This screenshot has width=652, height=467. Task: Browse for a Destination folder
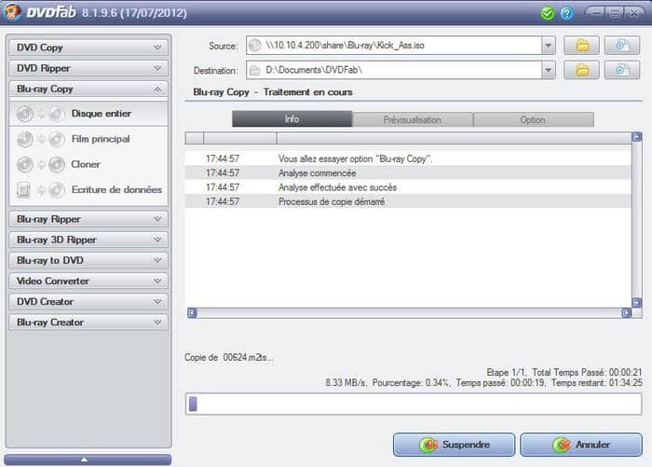[x=581, y=70]
